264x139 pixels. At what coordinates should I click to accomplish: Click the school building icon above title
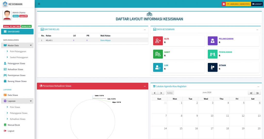tap(149, 14)
